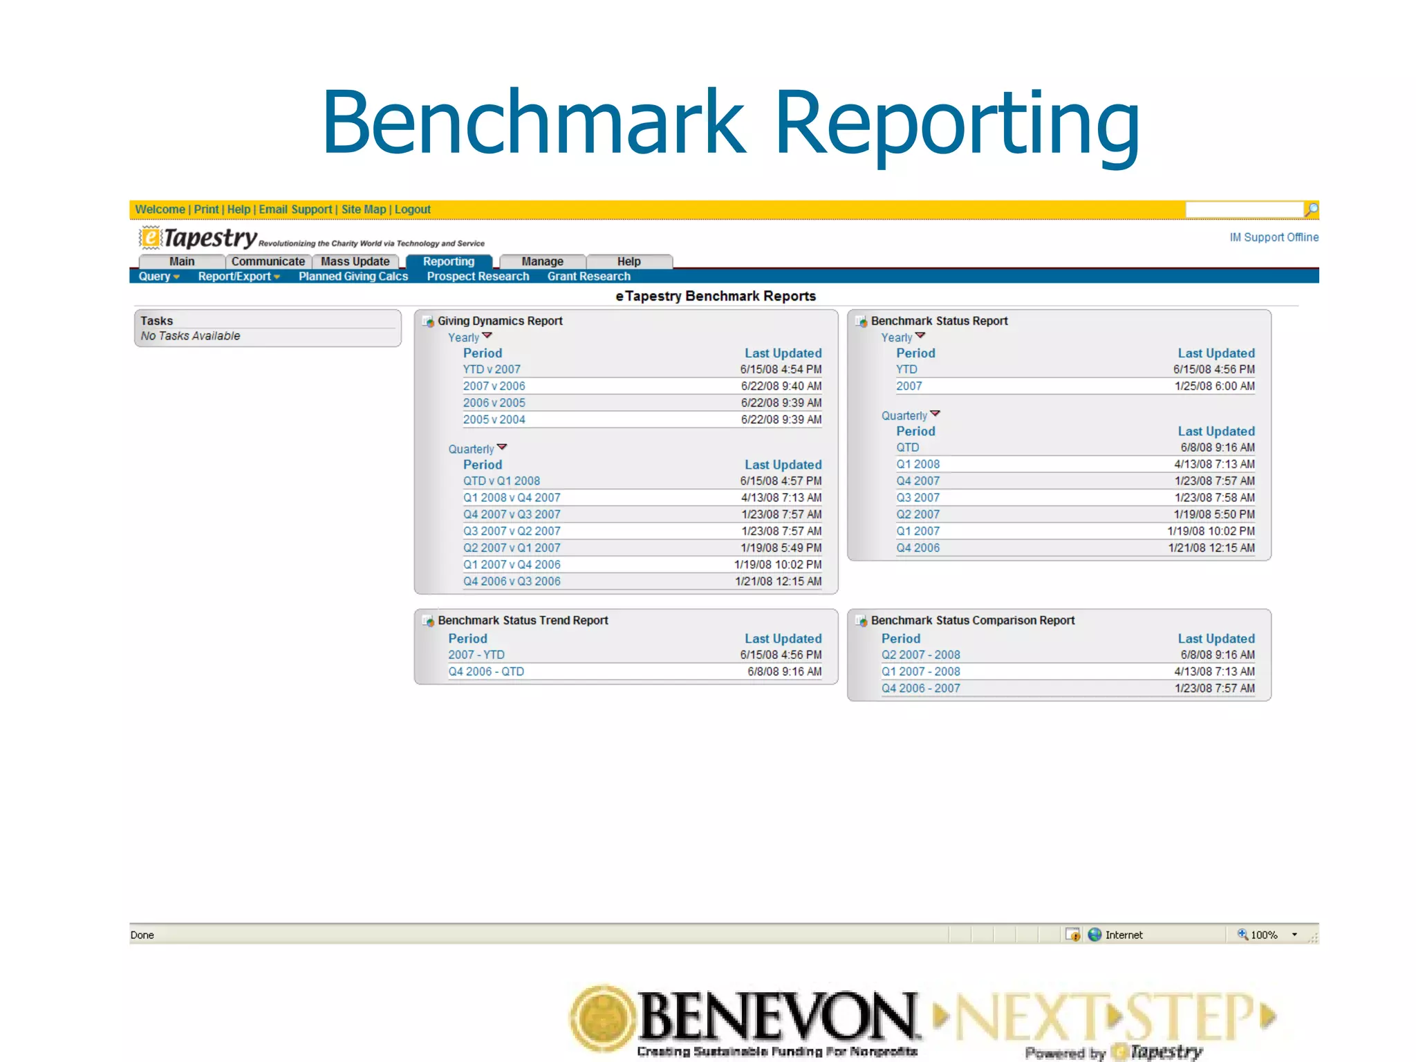
Task: Switch to the Manage tab
Action: click(542, 261)
